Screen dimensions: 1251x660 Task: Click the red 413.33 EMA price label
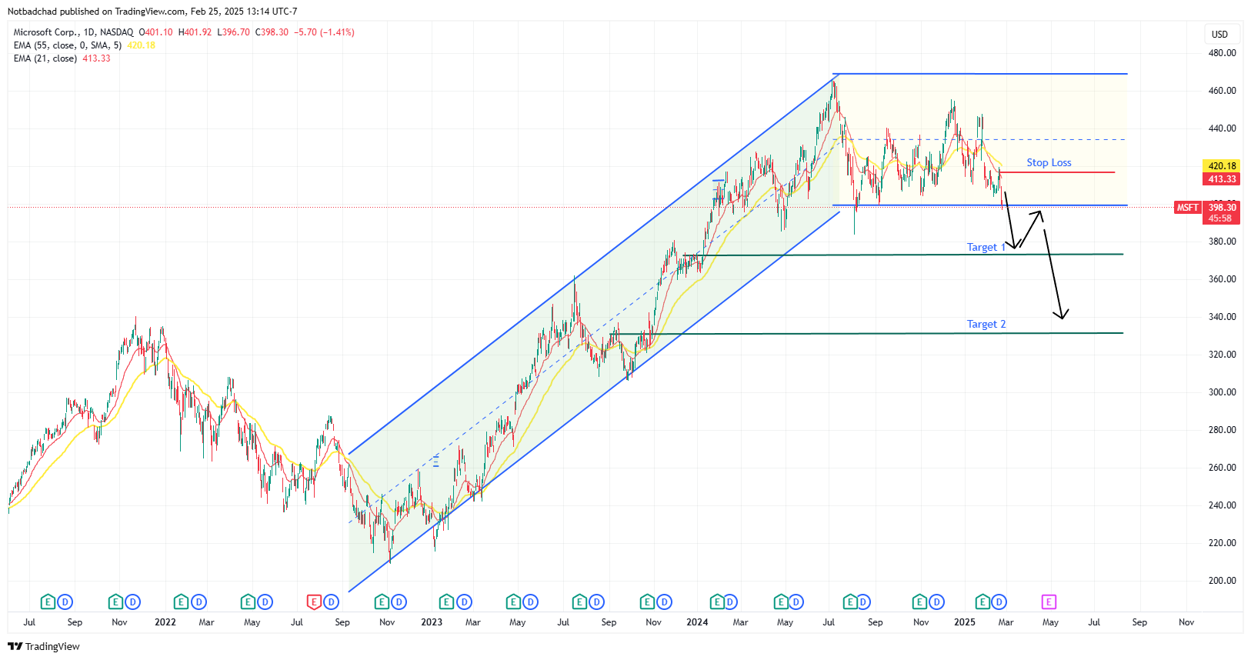[1222, 179]
